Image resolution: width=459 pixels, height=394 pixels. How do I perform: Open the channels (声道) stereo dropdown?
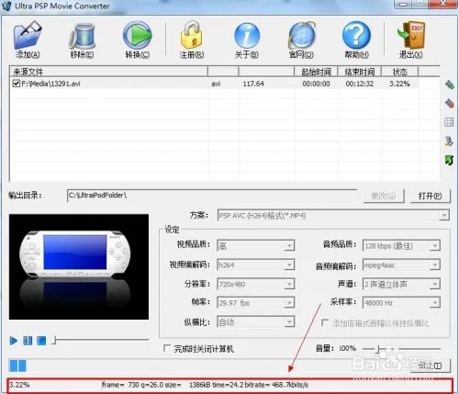(x=434, y=284)
